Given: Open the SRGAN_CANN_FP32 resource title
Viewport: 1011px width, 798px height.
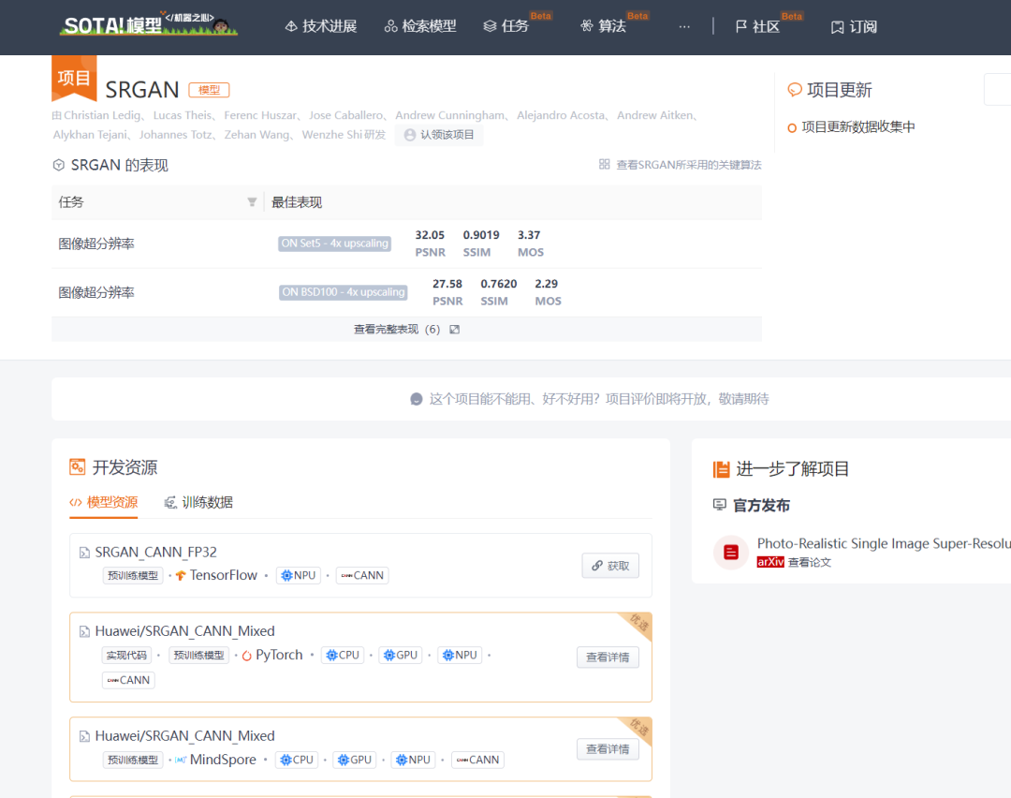Looking at the screenshot, I should [156, 553].
